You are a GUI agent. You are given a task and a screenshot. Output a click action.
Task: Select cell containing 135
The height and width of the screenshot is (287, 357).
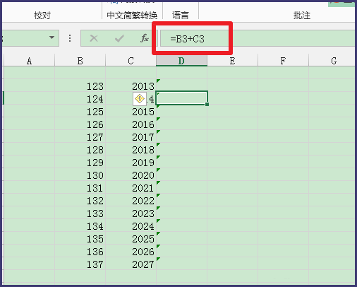click(x=80, y=238)
